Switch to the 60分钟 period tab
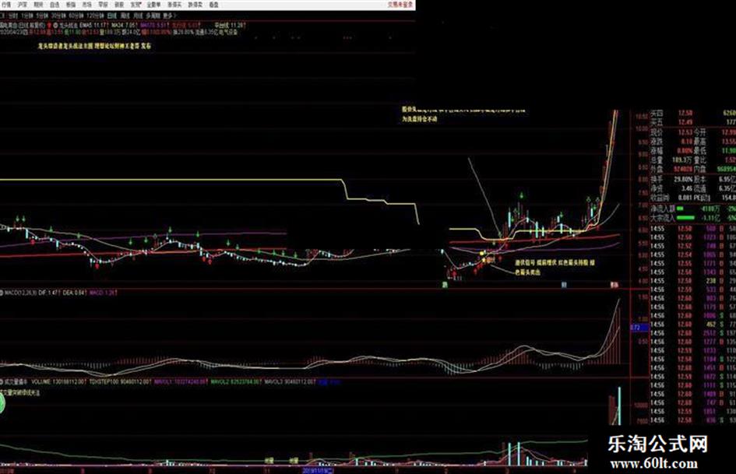The image size is (736, 474). click(76, 16)
